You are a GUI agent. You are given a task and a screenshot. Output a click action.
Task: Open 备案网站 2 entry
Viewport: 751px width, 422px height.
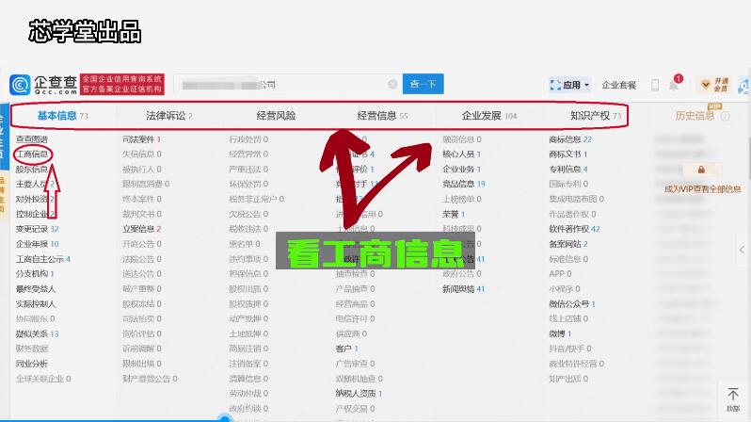[568, 244]
